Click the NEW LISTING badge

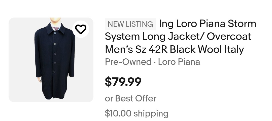coord(130,24)
